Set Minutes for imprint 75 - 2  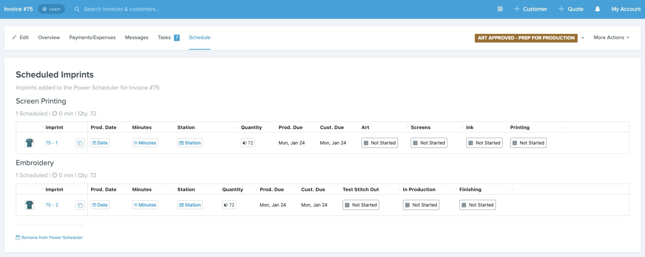(x=145, y=205)
